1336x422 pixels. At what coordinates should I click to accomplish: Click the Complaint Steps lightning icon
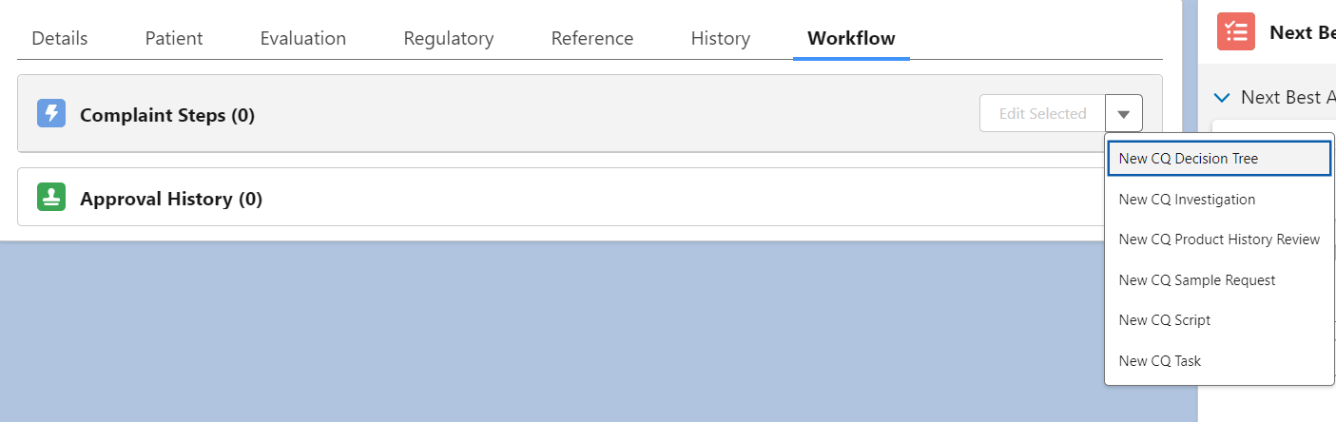click(51, 114)
